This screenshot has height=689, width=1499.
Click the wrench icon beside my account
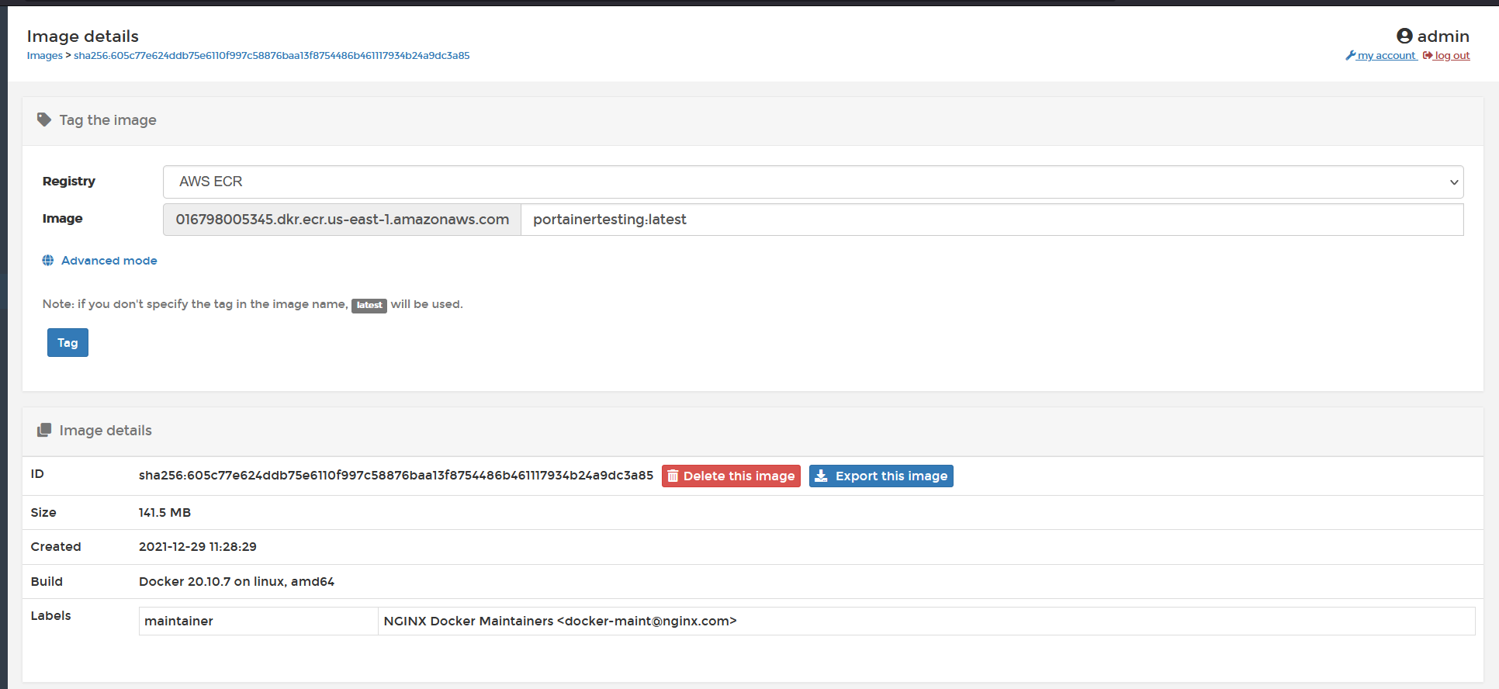click(1351, 56)
